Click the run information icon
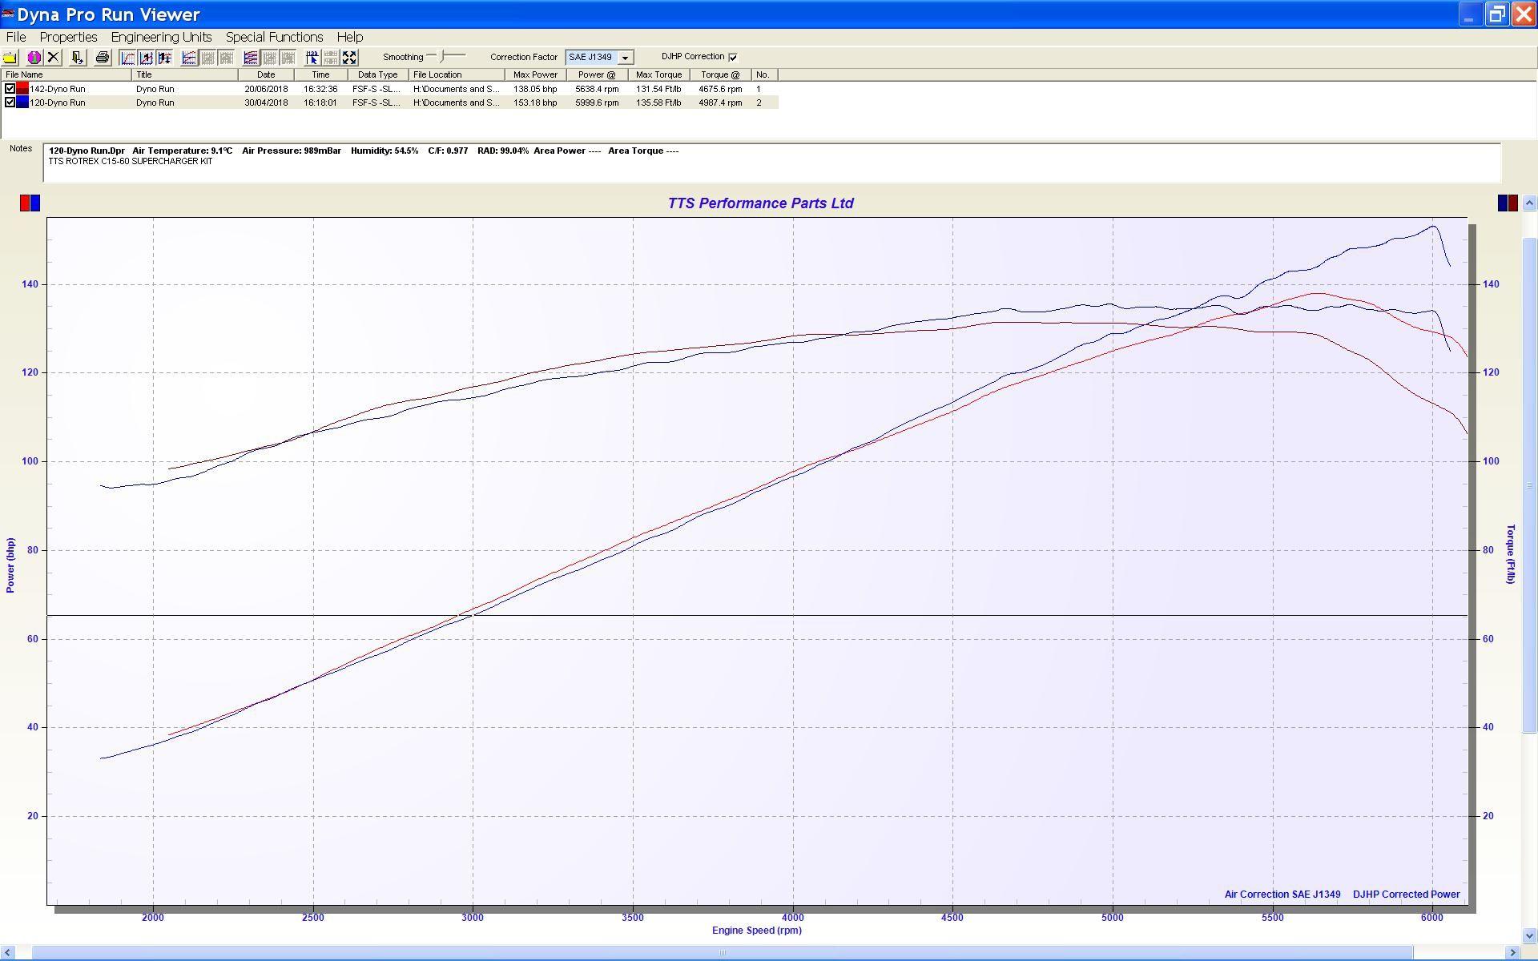Image resolution: width=1538 pixels, height=961 pixels. click(34, 58)
